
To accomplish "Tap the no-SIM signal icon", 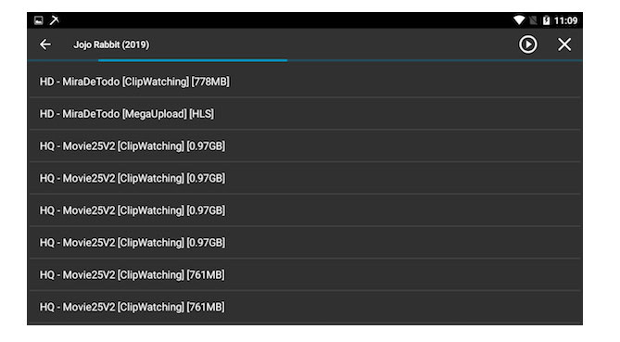I will coord(534,20).
